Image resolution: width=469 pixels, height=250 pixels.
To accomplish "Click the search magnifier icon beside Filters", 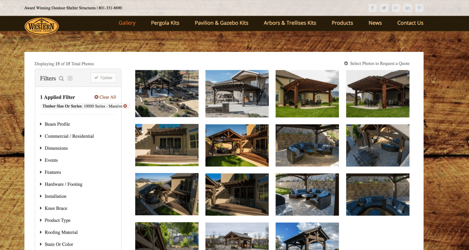I will coord(61,78).
